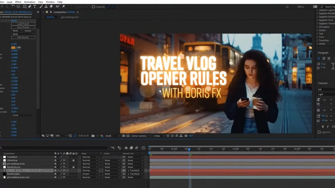Image resolution: width=335 pixels, height=188 pixels.
Task: Toggle adjustment layer switch on RackDefocus
Action: click(73, 167)
